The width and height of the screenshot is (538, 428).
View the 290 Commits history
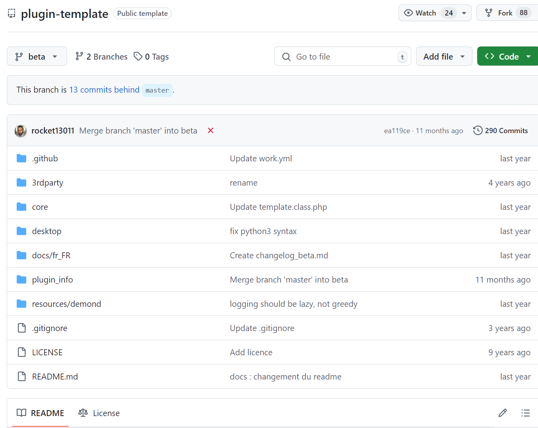[x=501, y=131]
